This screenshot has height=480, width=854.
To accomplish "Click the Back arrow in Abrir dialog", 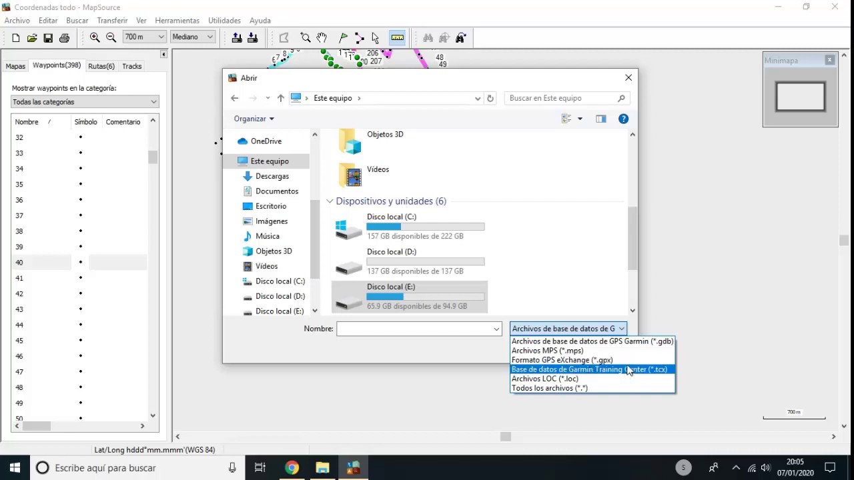I will pos(234,98).
